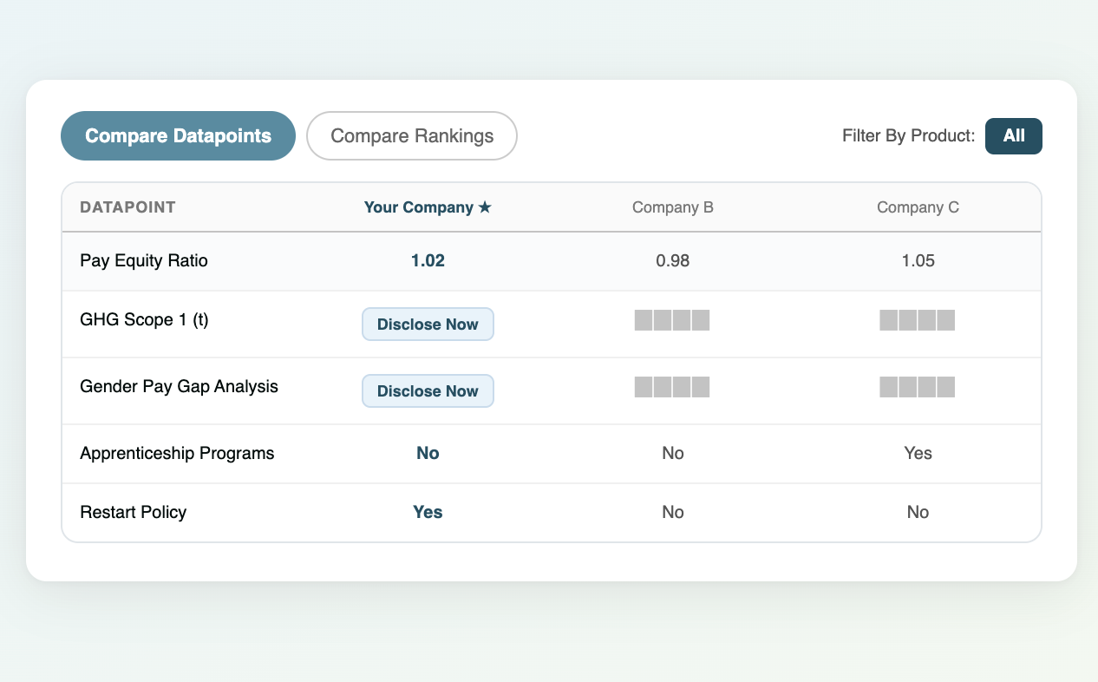Click Company C's hidden GHG Scope 1 value

point(918,320)
